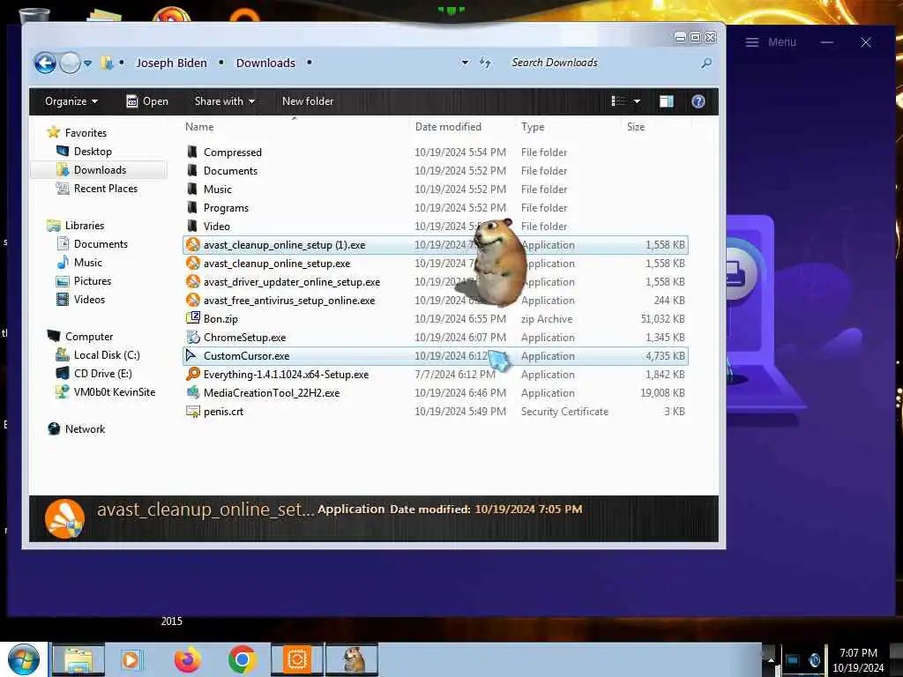Click the 51,032 KB size cell
Viewport: 903px width, 677px height.
pyautogui.click(x=662, y=319)
